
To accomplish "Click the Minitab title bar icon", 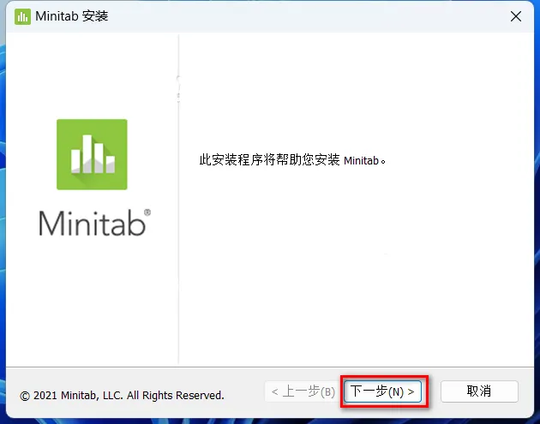I will click(22, 16).
